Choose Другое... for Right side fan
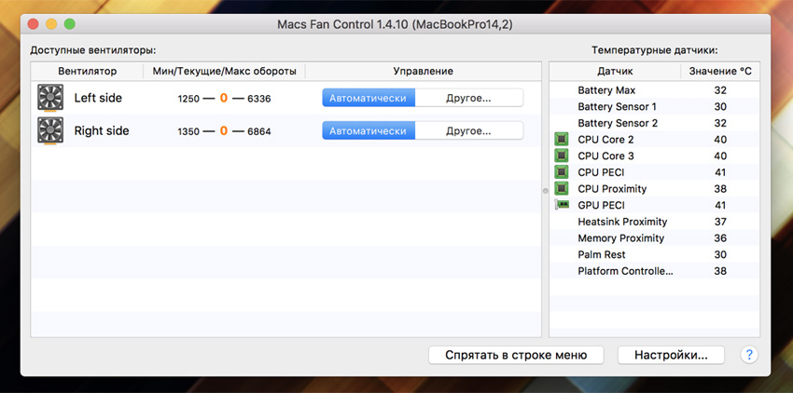The width and height of the screenshot is (793, 393). (468, 130)
